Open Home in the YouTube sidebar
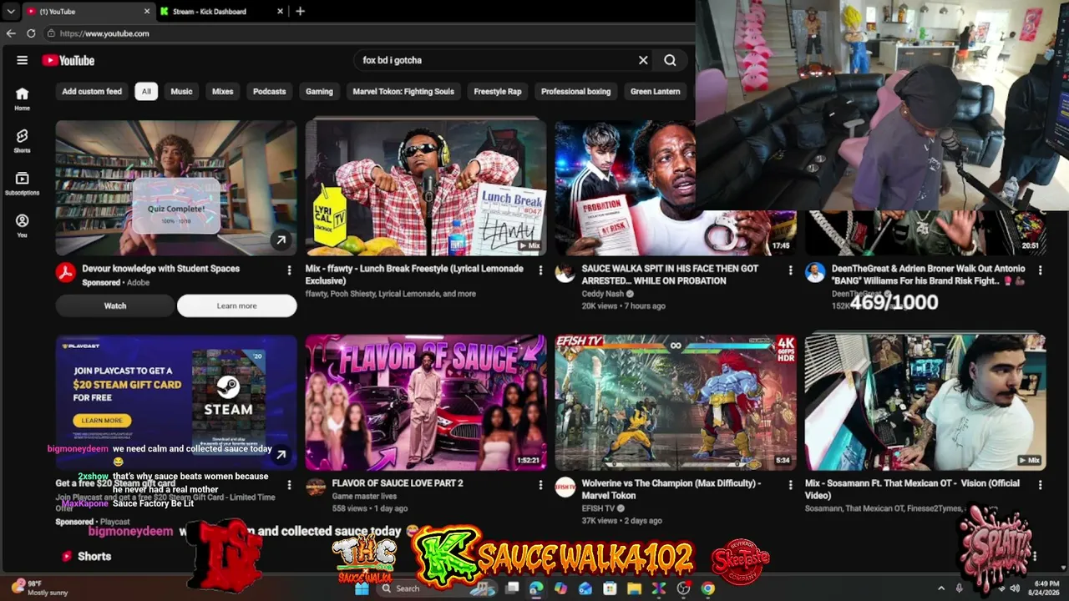 (22, 98)
